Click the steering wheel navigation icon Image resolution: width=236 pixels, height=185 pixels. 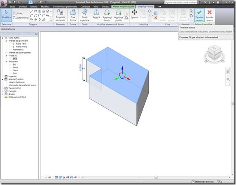(228, 72)
